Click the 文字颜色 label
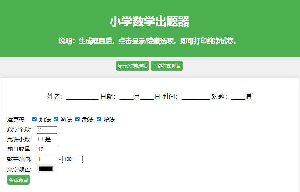Screen dimensions: 300x192 click(x=19, y=170)
